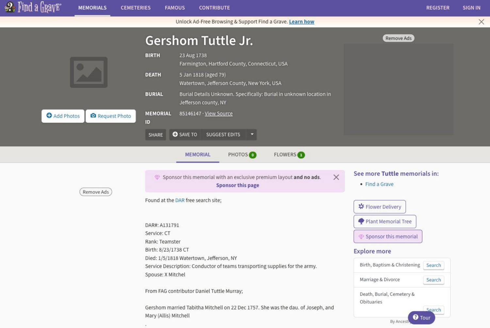Viewport: 490px width, 328px height.
Task: Switch to the Memorial tab
Action: click(x=198, y=154)
